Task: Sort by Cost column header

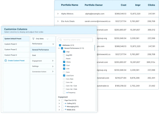Action: (124, 5)
